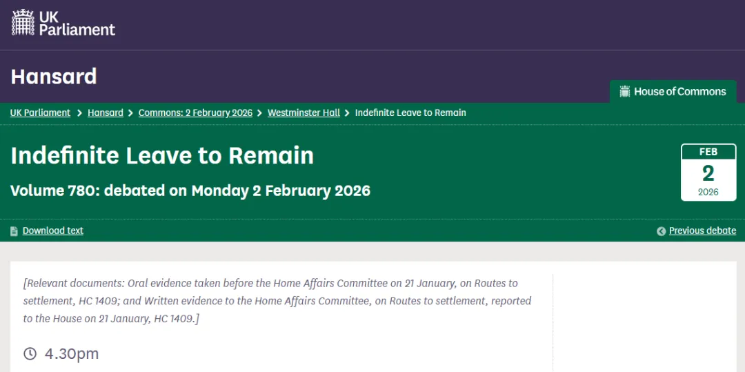
Task: Open the Download text link
Action: click(53, 231)
